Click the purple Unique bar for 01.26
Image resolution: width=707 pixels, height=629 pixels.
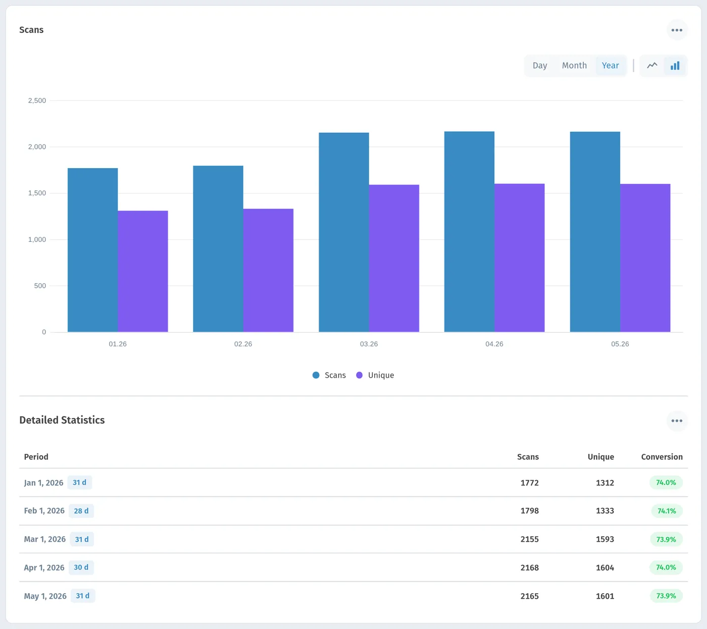point(143,271)
